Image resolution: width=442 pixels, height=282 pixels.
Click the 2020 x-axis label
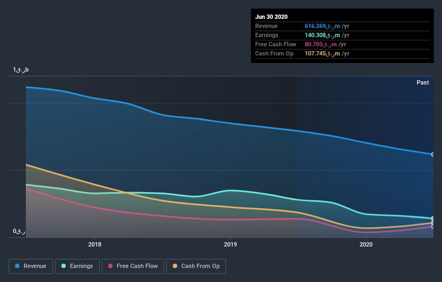point(366,244)
